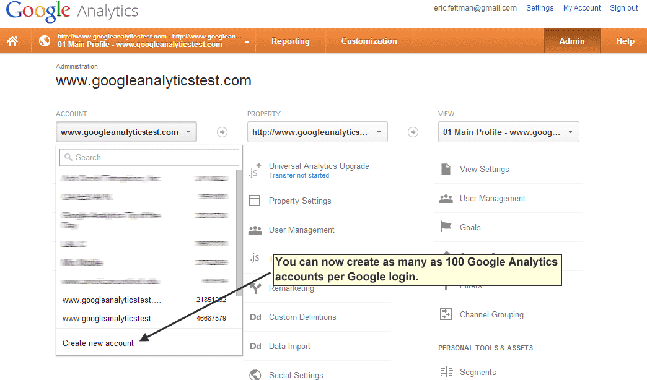Image resolution: width=647 pixels, height=380 pixels.
Task: Click the magnifier icon in search box
Action: tap(69, 157)
